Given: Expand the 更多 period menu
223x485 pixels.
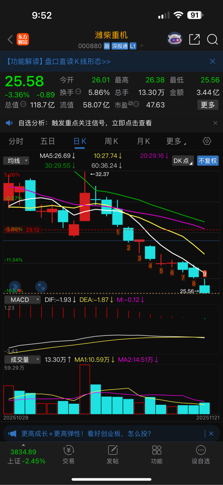Looking at the screenshot, I should tap(176, 141).
